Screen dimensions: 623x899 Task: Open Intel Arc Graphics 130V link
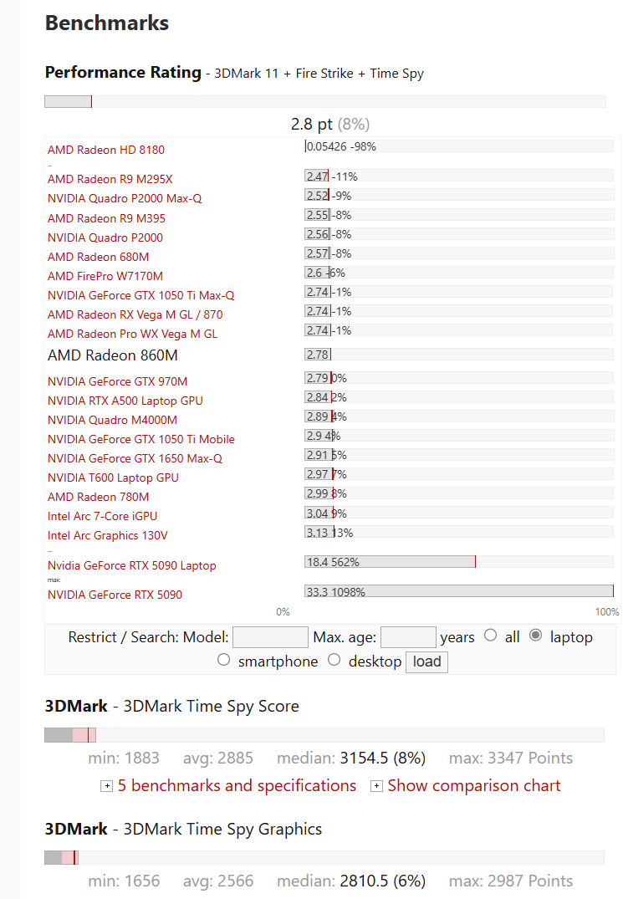(108, 535)
